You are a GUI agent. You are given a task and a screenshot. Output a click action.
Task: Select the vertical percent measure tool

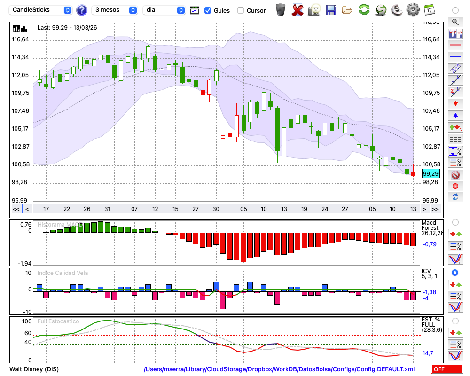coord(455,151)
